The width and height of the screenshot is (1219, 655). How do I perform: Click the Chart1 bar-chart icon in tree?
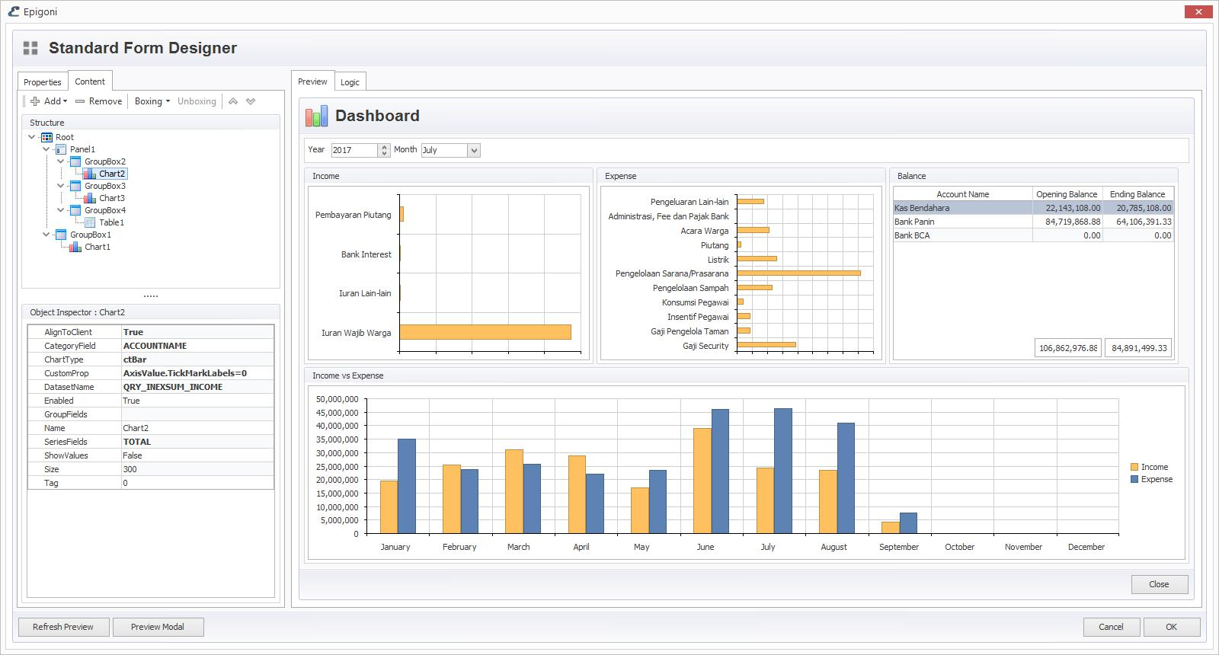(x=75, y=247)
